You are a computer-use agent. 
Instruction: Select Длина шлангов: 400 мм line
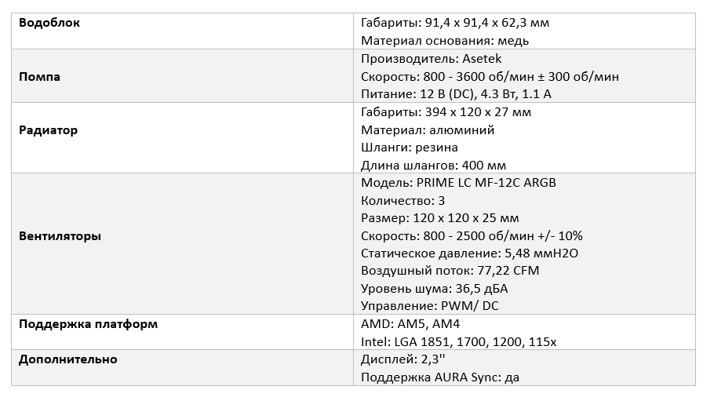click(433, 166)
